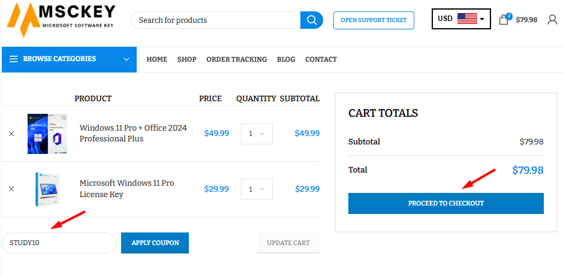Click Windows 11 Pro + Office product thumbnail
The width and height of the screenshot is (563, 278).
tap(47, 134)
